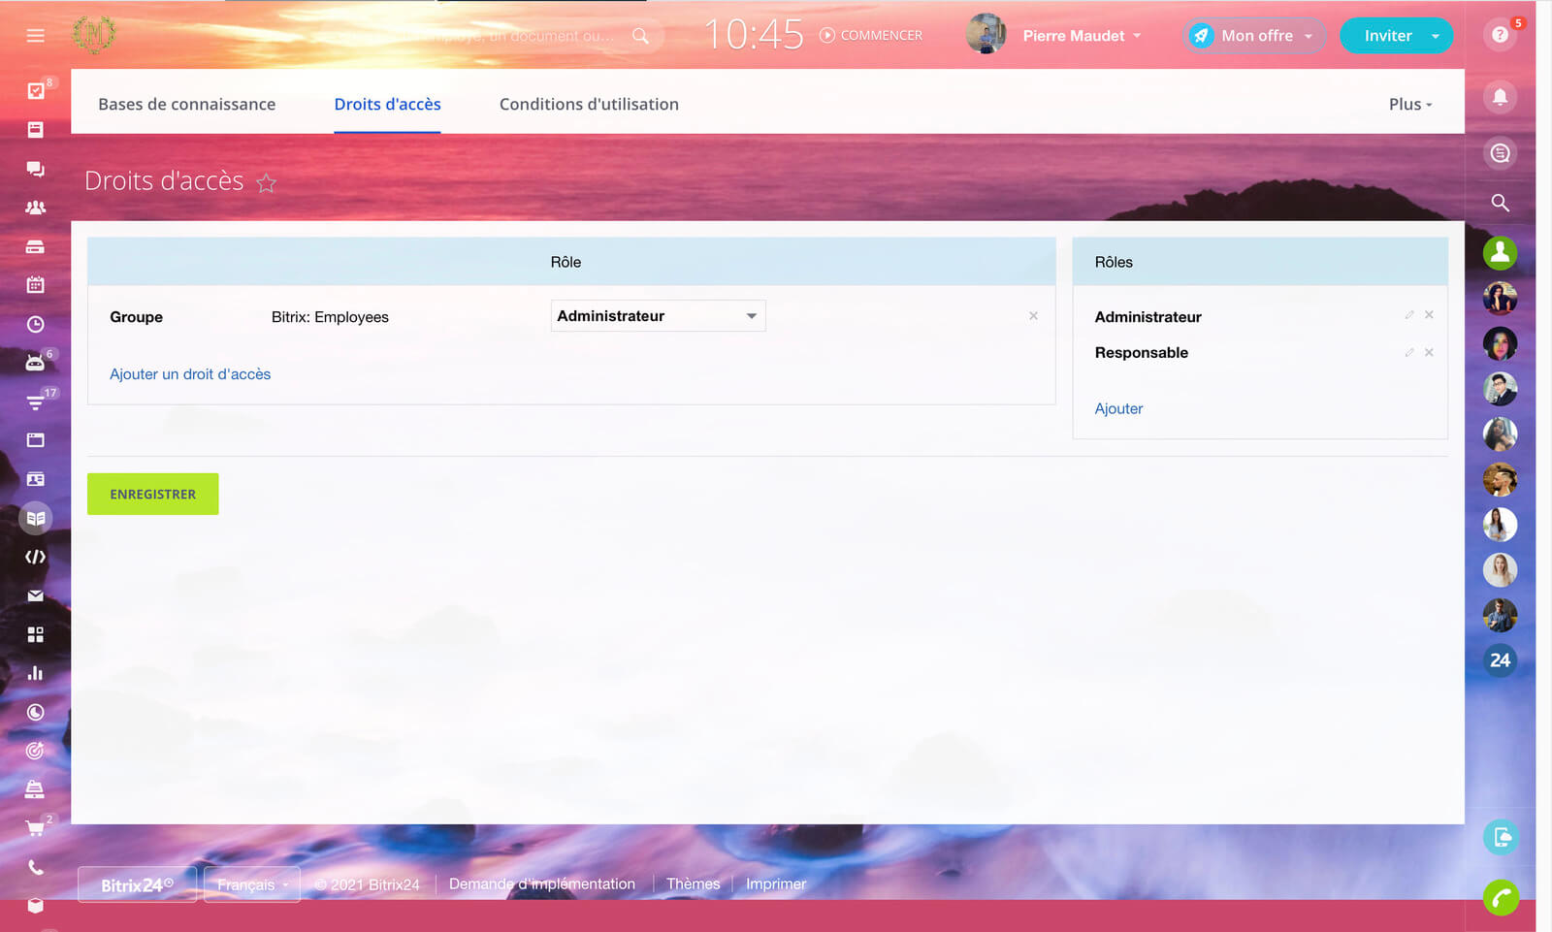Switch to Bases de connaissance tab
The width and height of the screenshot is (1552, 932).
[186, 104]
